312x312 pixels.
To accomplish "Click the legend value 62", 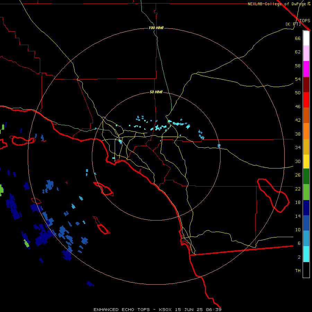I will 298,52.
